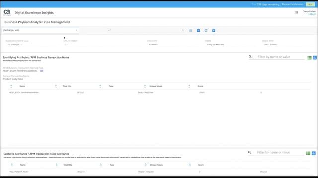Select the RESP_BODY row in Identifying Attributes
The width and height of the screenshot is (318, 178).
click(x=159, y=93)
